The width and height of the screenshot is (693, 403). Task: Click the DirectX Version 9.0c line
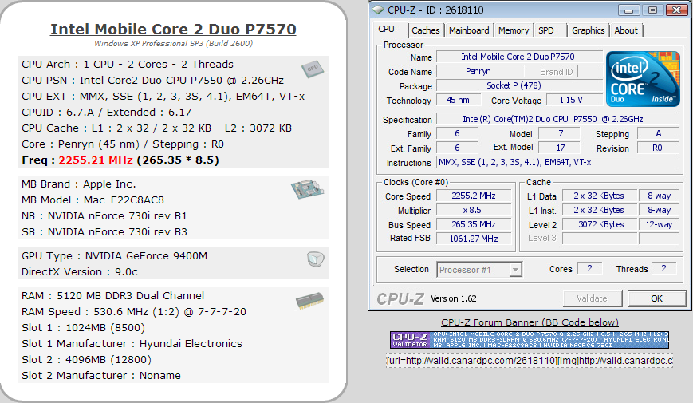[x=80, y=272]
